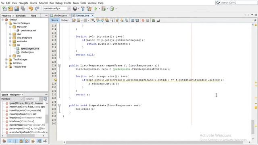The height and width of the screenshot is (145, 258).
Task: Toggle Show Static Members navigator filter
Action: pos(16,141)
